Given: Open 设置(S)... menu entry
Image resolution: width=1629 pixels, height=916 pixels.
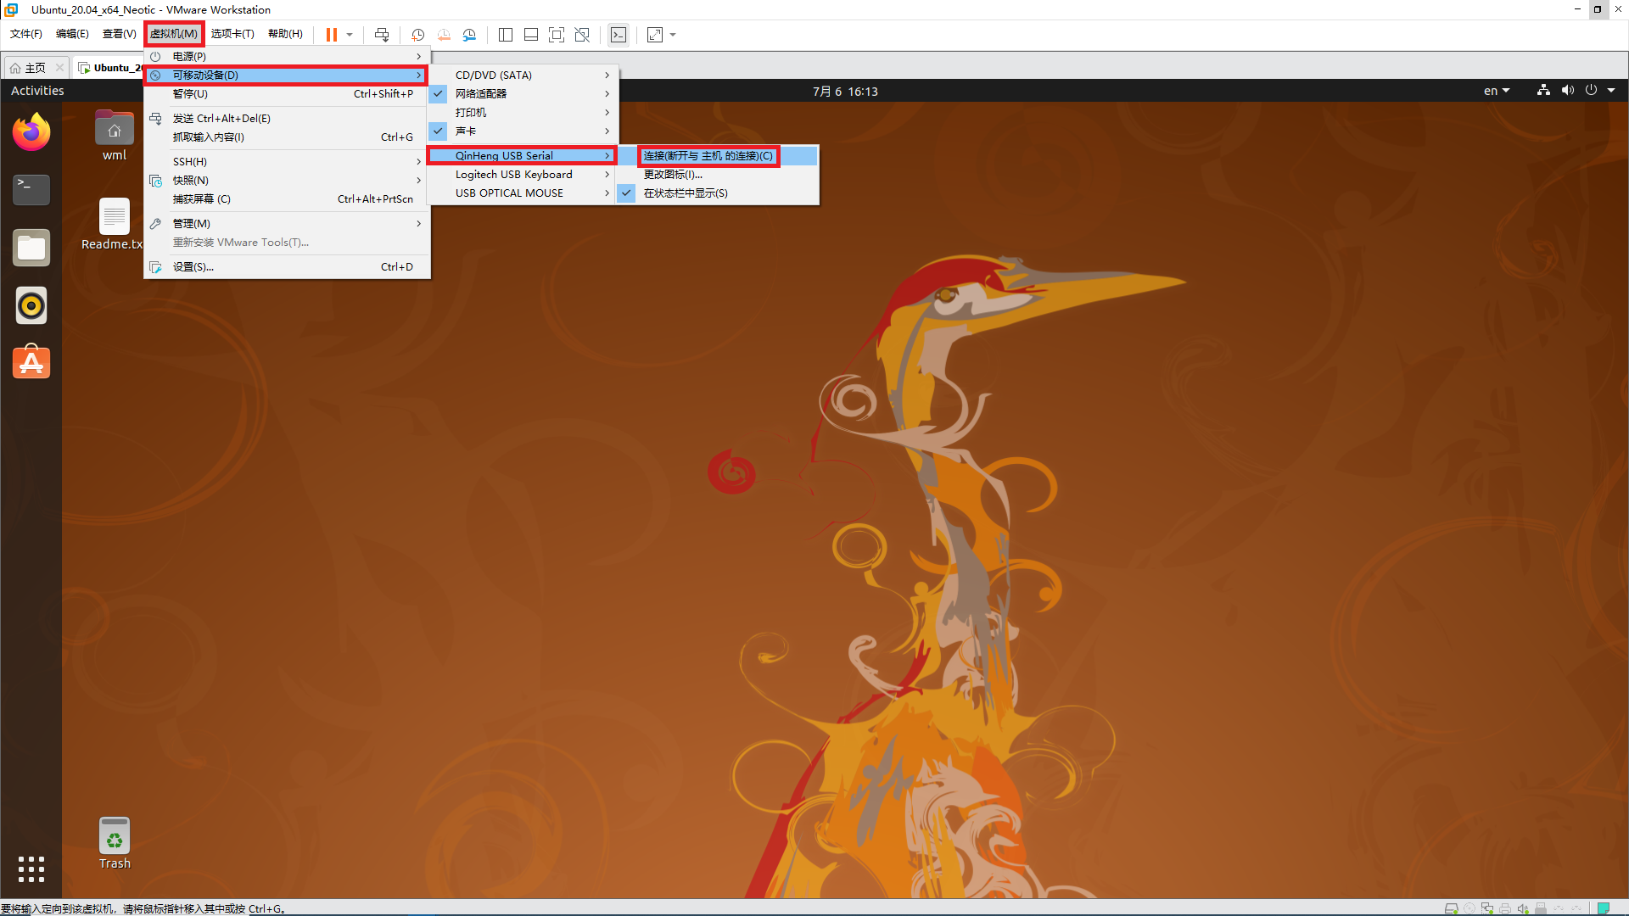Looking at the screenshot, I should pyautogui.click(x=287, y=267).
